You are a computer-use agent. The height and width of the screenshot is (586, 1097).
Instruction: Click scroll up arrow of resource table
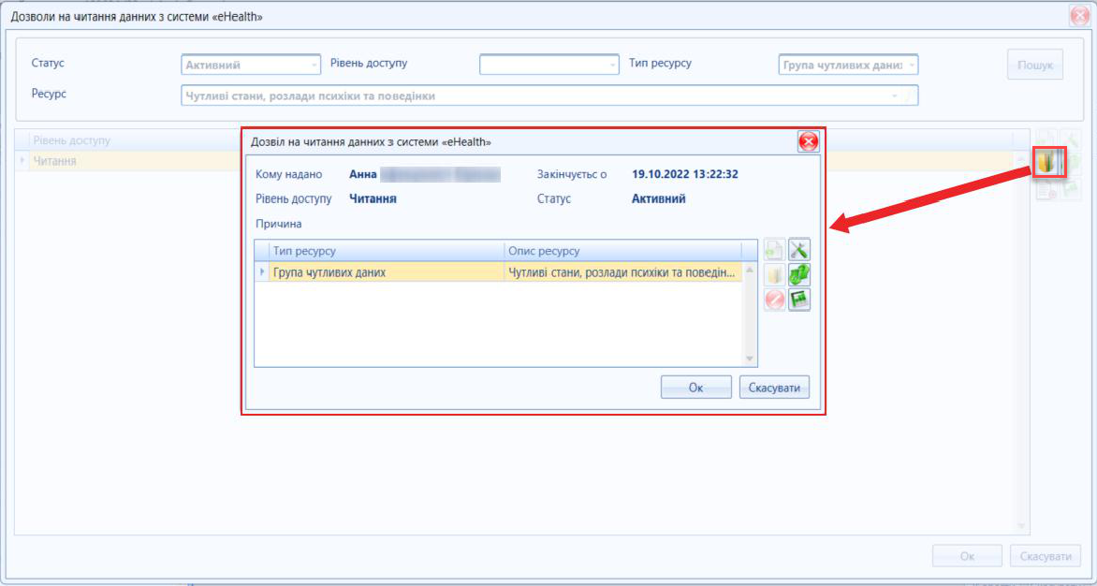(750, 270)
